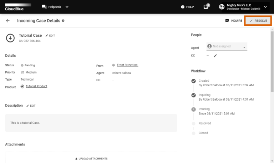Edit the Description section
The width and height of the screenshot is (274, 163).
31,106
